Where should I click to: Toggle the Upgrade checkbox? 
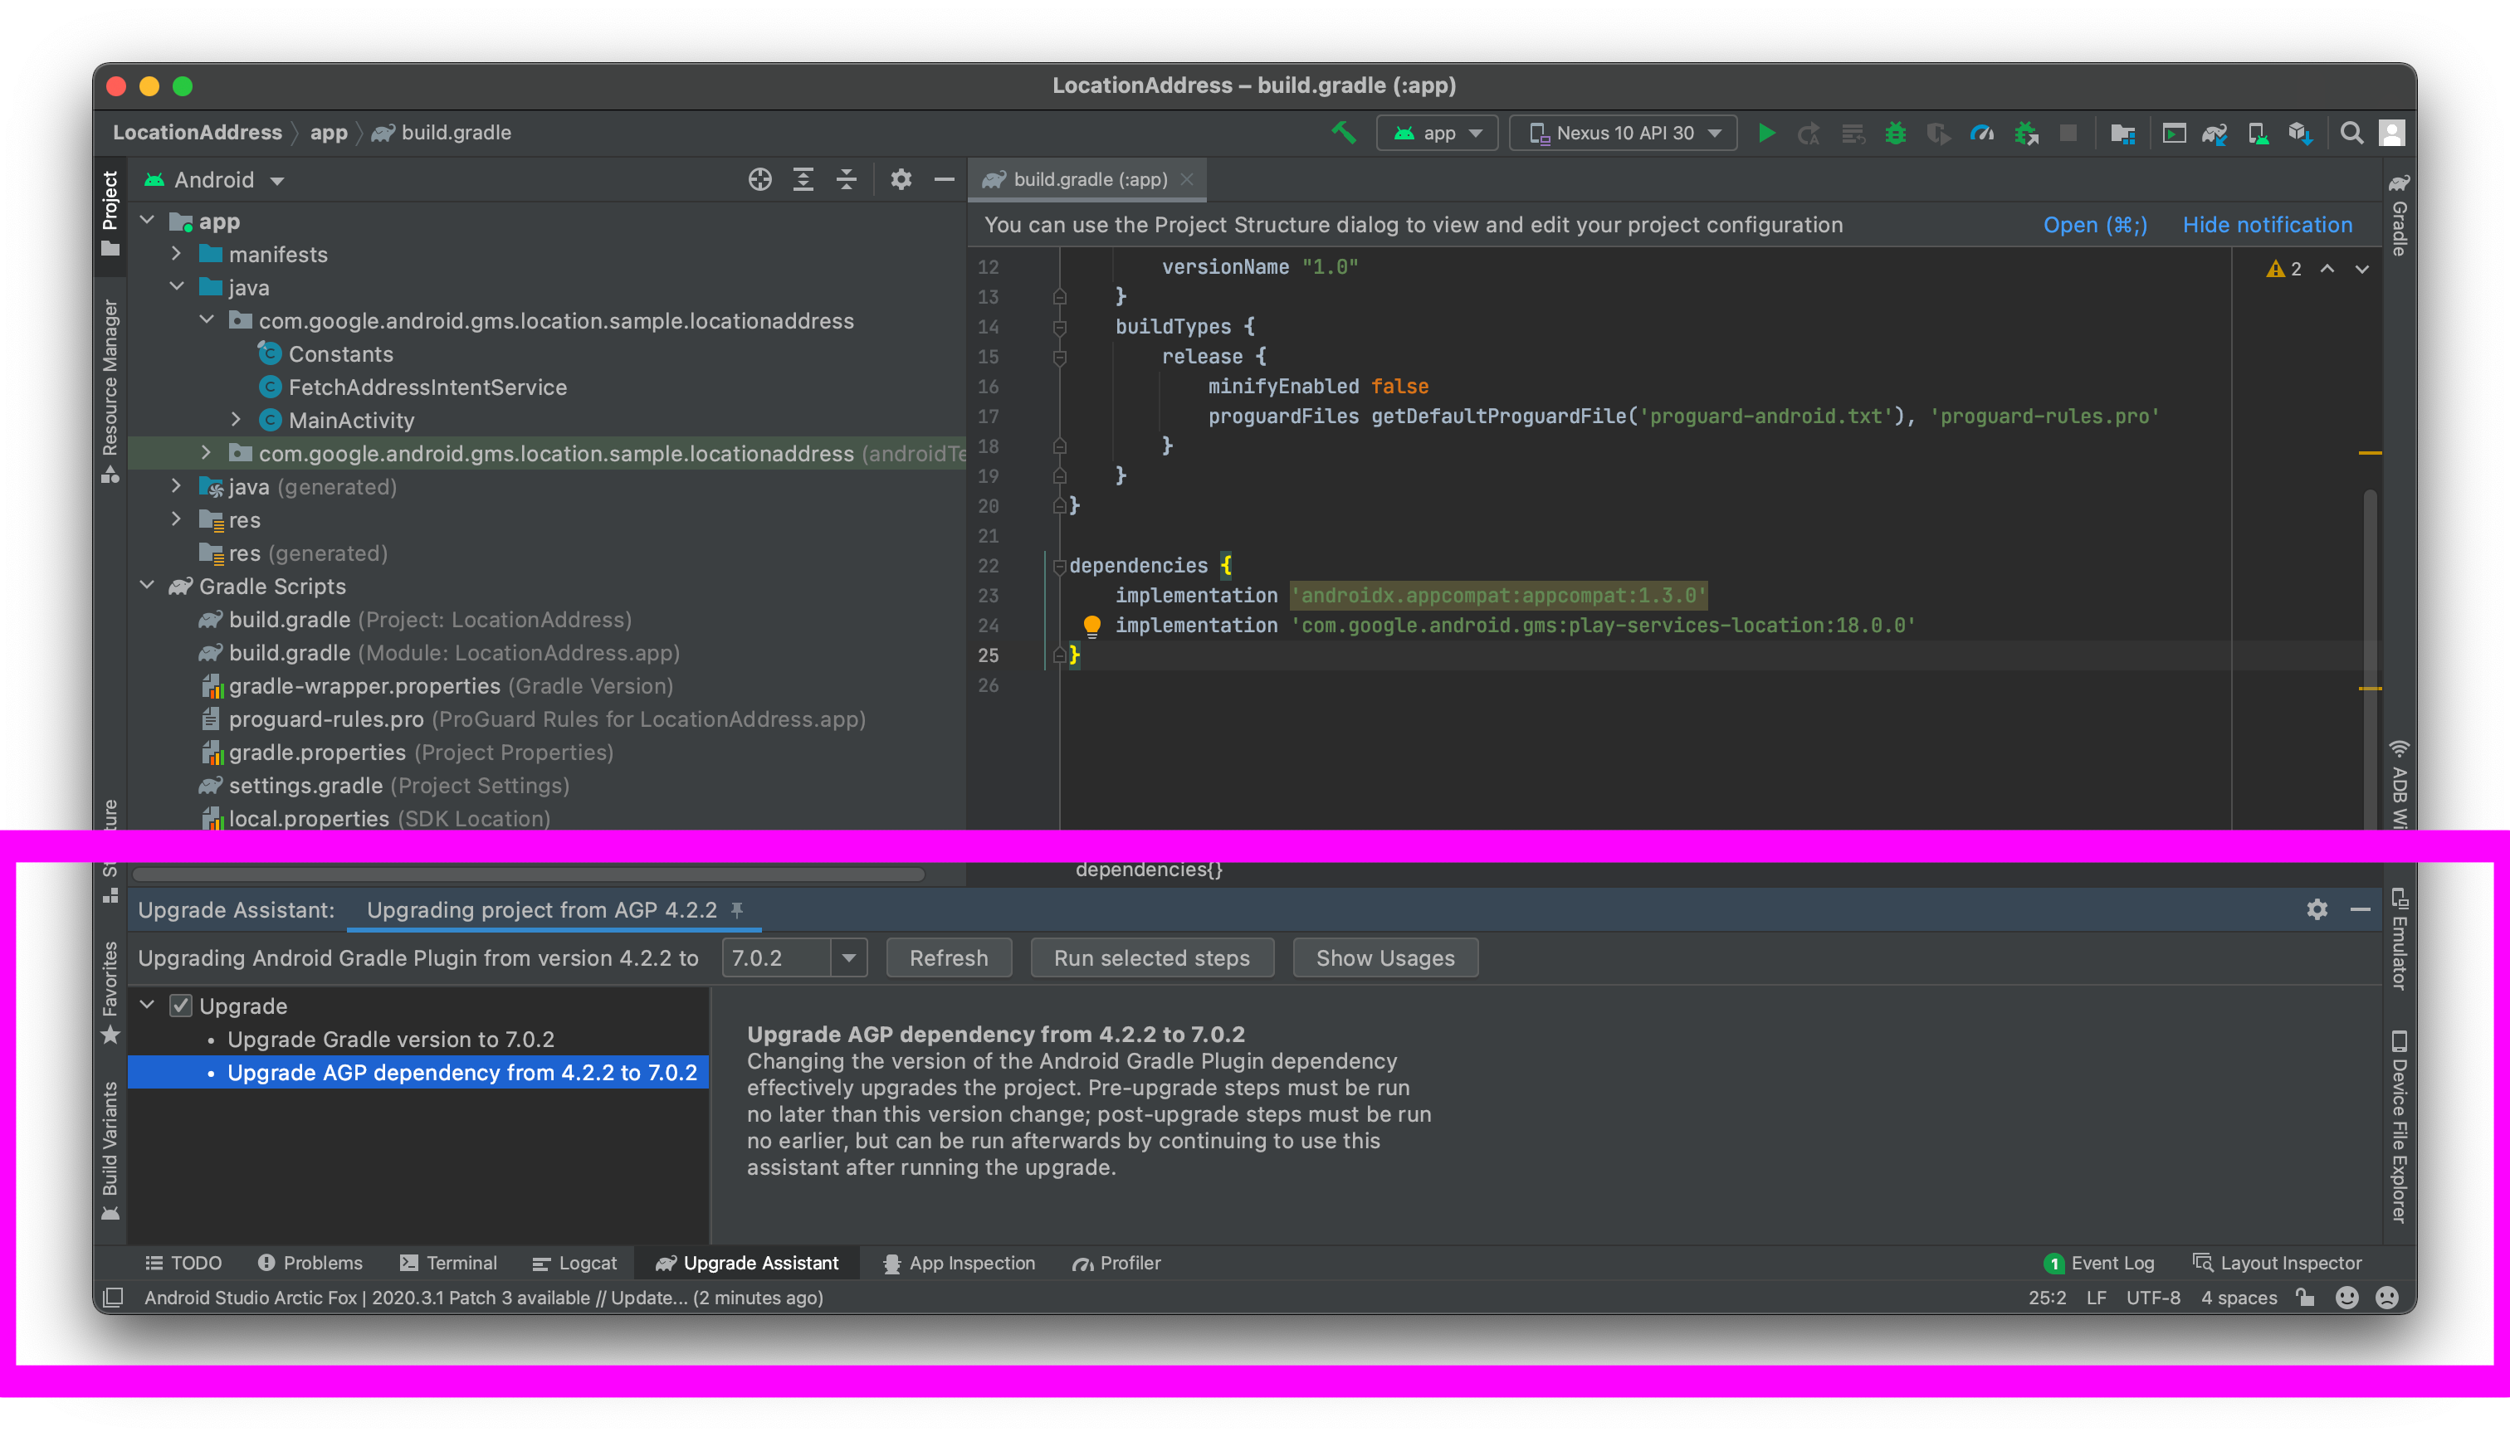pos(180,1005)
